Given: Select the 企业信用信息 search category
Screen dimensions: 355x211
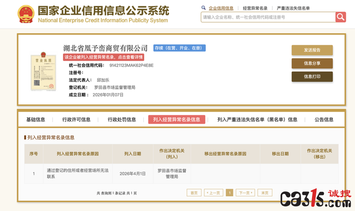Looking at the screenshot, I should click(x=221, y=8).
